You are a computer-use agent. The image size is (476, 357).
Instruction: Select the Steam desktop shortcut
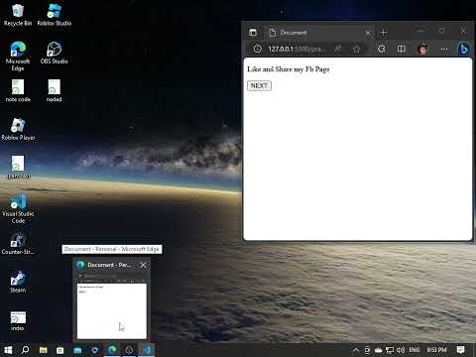click(x=18, y=282)
